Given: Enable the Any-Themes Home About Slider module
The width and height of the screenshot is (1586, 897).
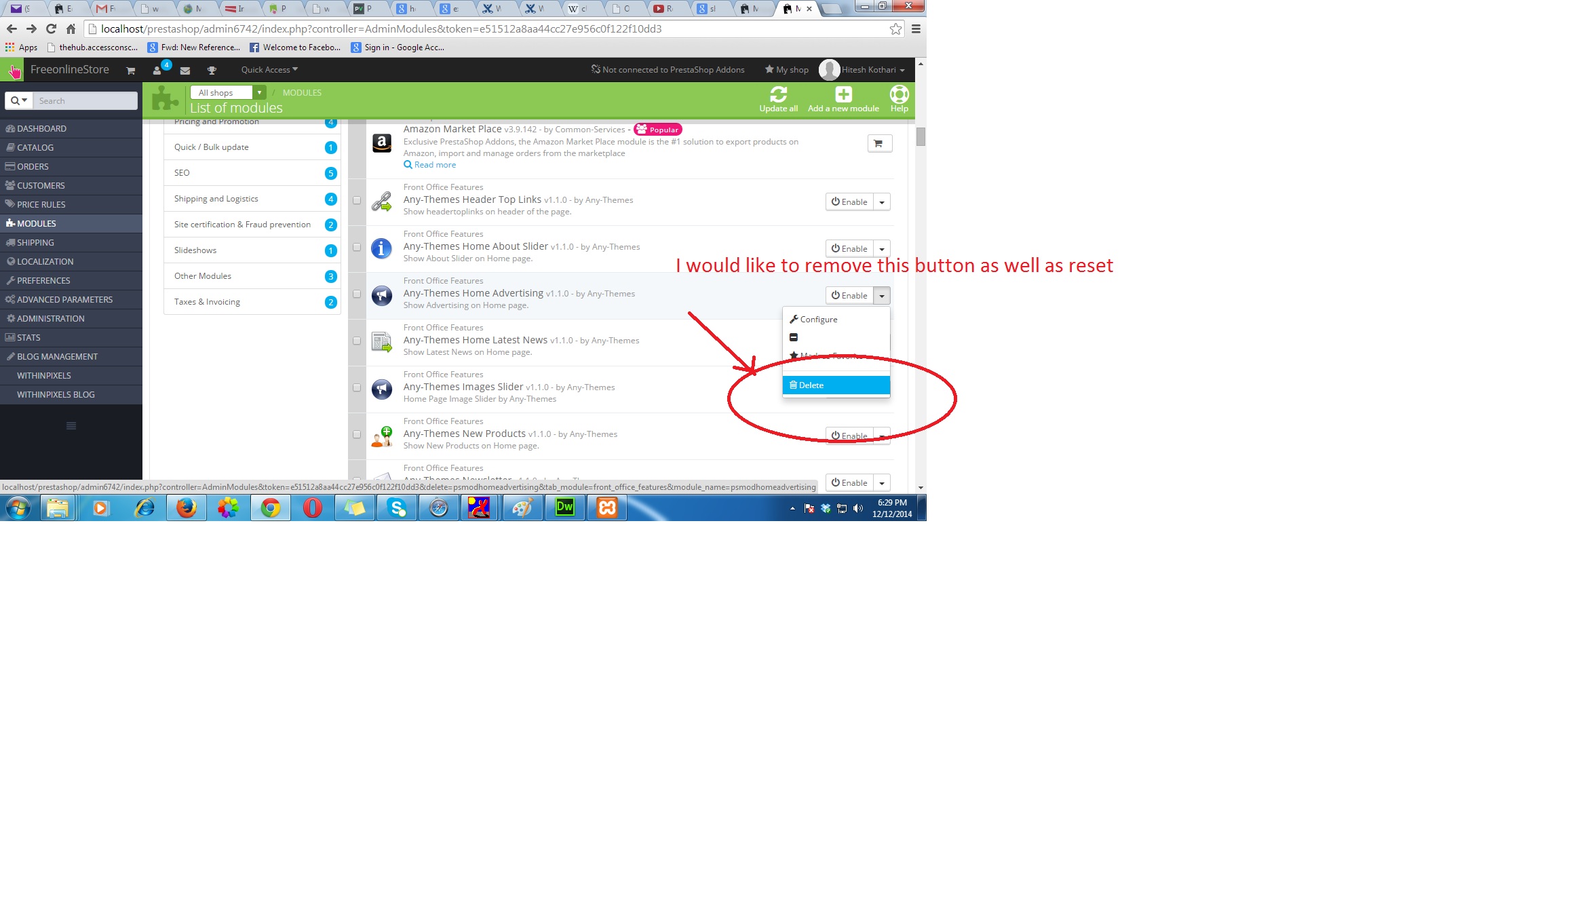Looking at the screenshot, I should 849,249.
